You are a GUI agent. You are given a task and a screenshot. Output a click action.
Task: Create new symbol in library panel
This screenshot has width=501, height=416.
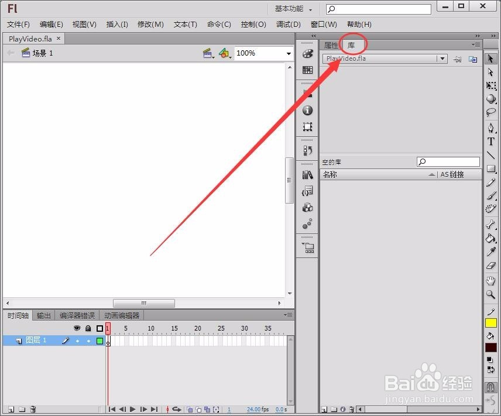click(324, 410)
